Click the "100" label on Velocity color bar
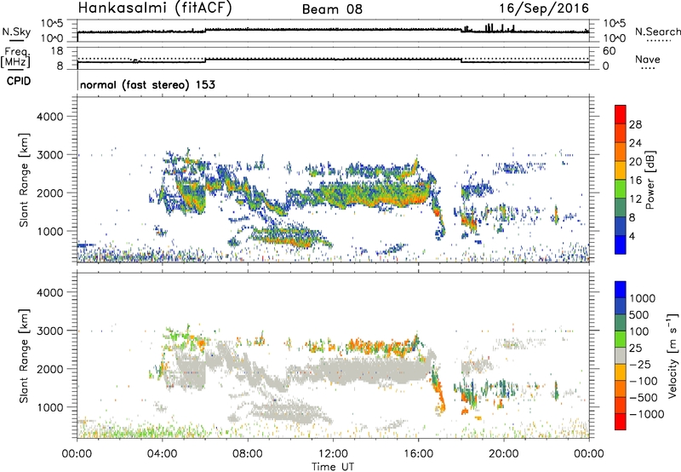Viewport: 681px width, 472px height. click(639, 331)
